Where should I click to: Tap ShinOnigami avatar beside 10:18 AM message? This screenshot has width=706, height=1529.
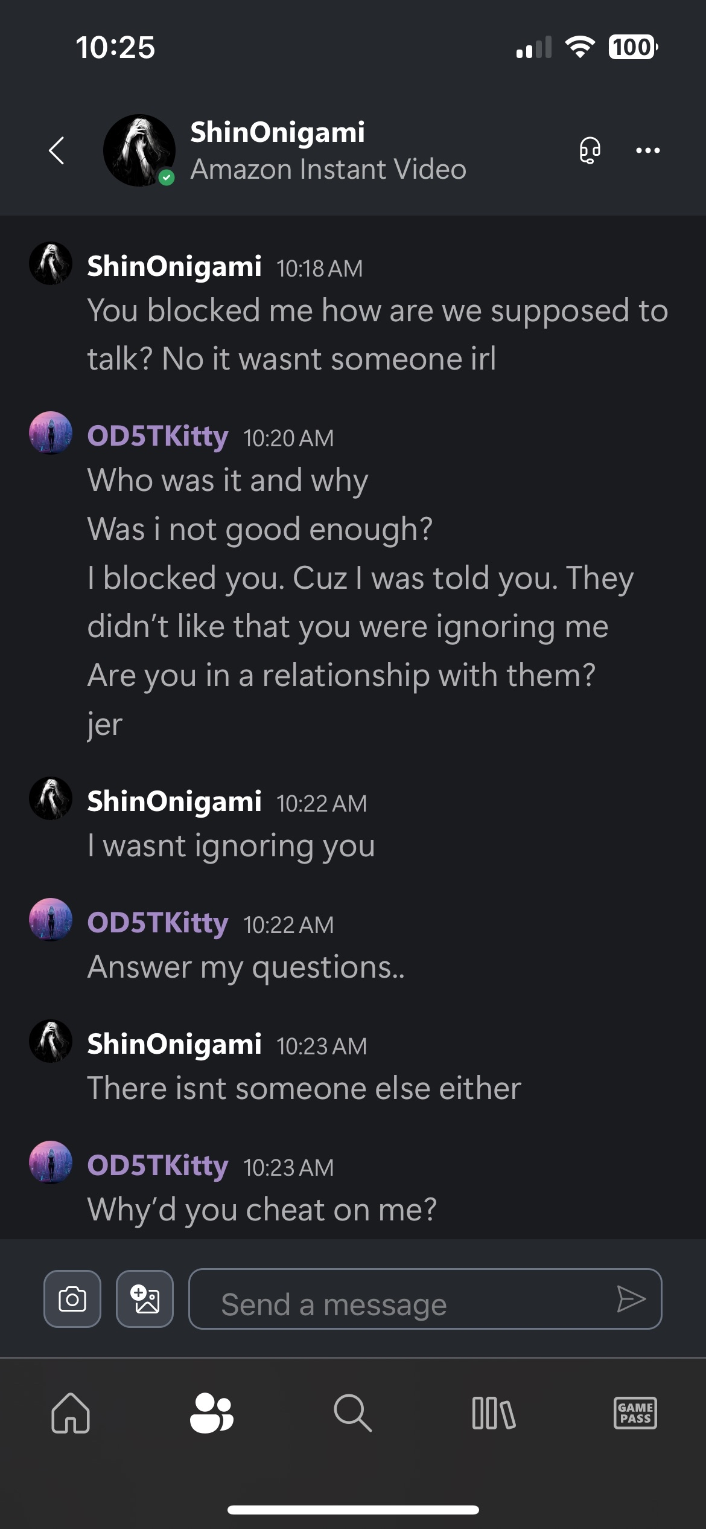pos(51,264)
